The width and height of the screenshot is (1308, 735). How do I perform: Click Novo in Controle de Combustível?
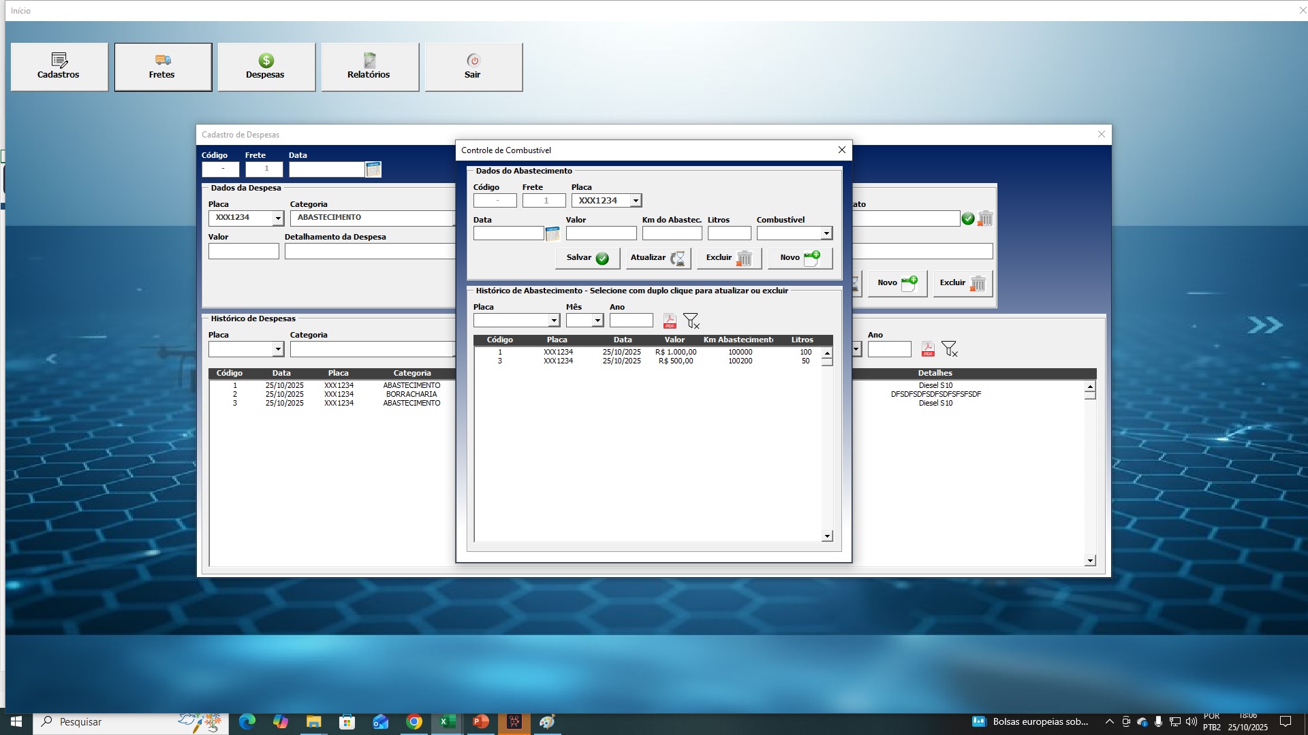(x=800, y=258)
